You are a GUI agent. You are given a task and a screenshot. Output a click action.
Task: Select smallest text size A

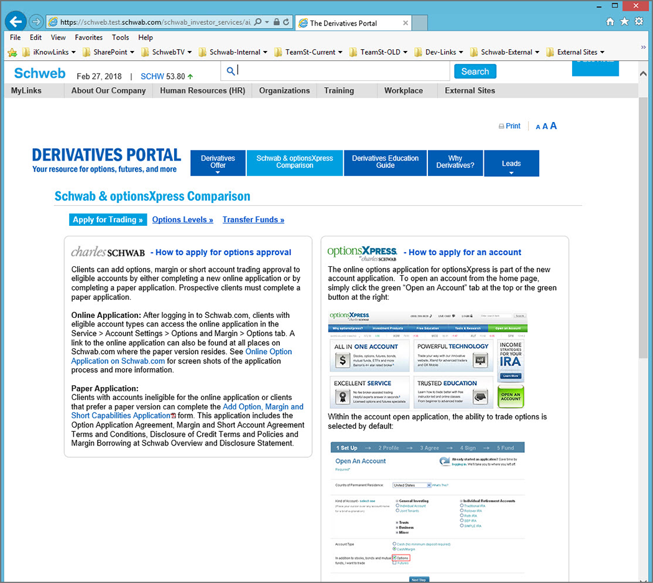538,127
